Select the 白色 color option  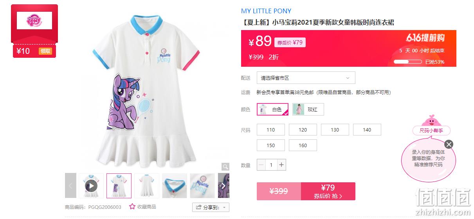272,109
